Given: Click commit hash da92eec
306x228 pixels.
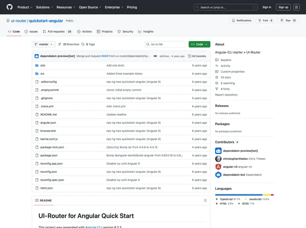Looking at the screenshot, I should 164,56.
